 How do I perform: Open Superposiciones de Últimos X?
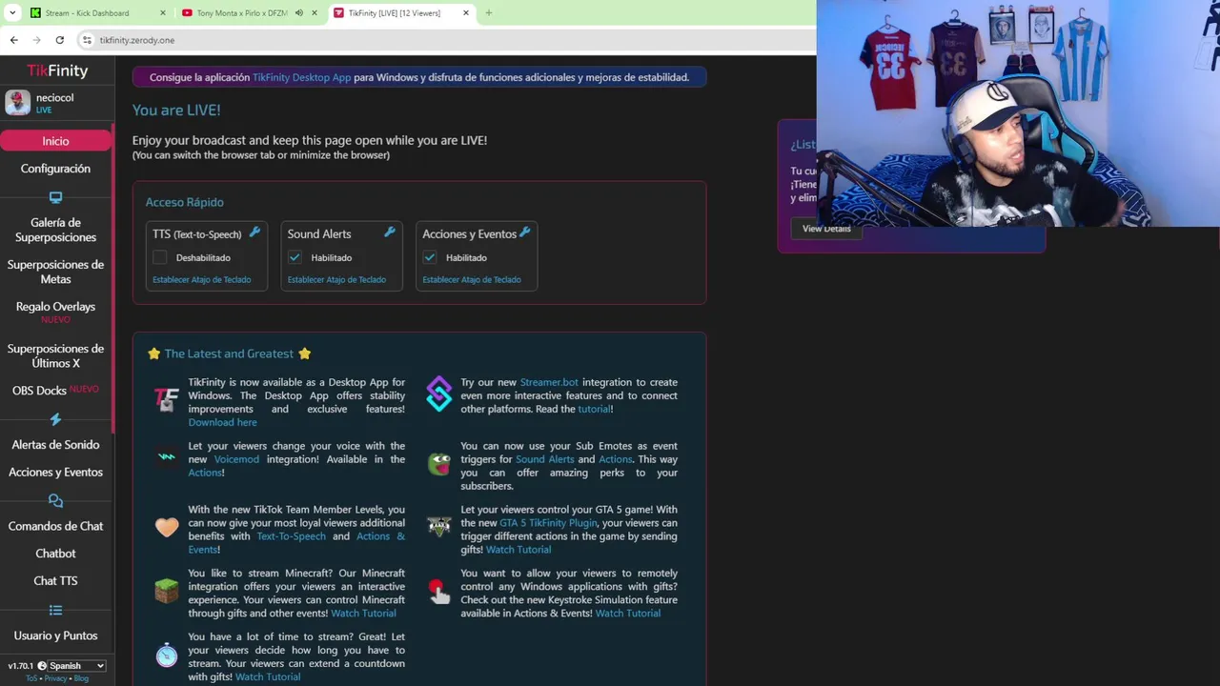pos(55,355)
